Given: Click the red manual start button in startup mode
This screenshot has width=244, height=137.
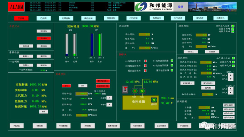Looking at the screenshot, I should tap(44, 38).
